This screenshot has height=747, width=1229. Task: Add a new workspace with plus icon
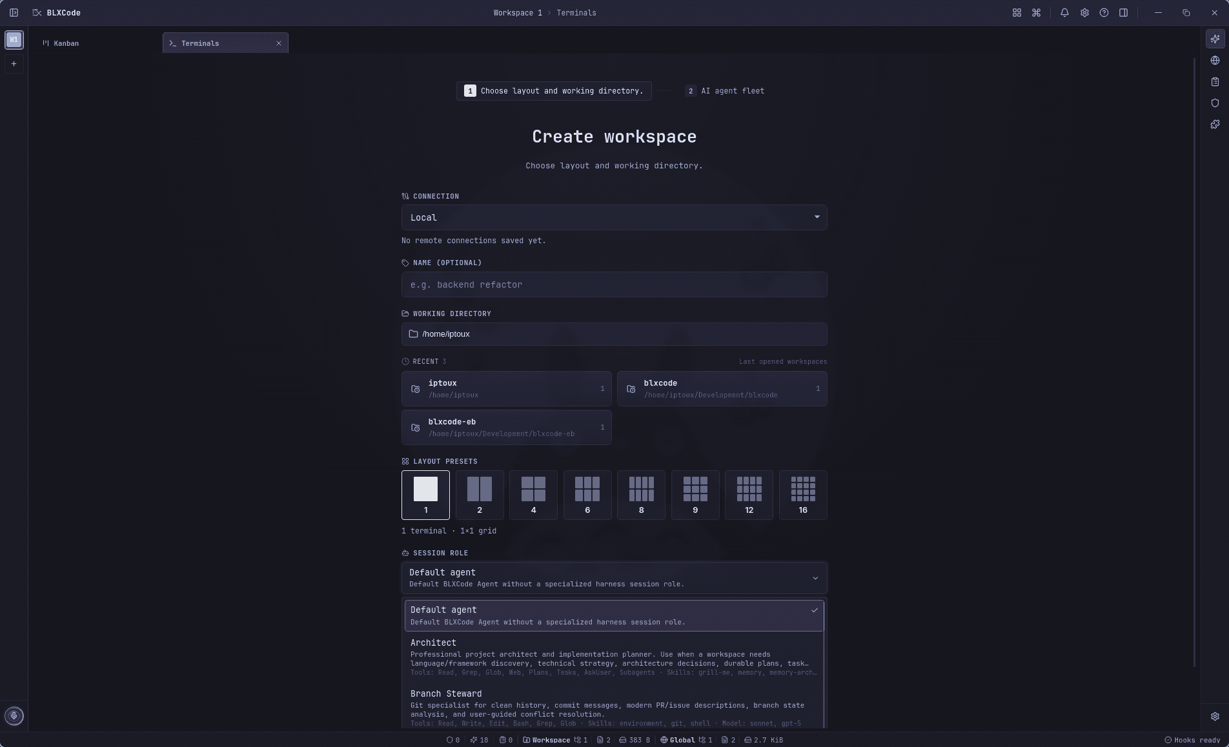(14, 64)
